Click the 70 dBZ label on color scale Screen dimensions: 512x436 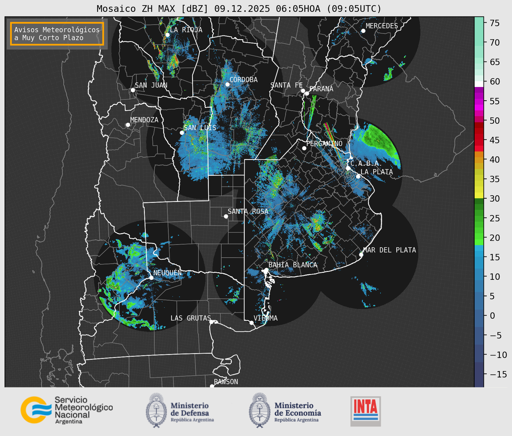pos(494,43)
